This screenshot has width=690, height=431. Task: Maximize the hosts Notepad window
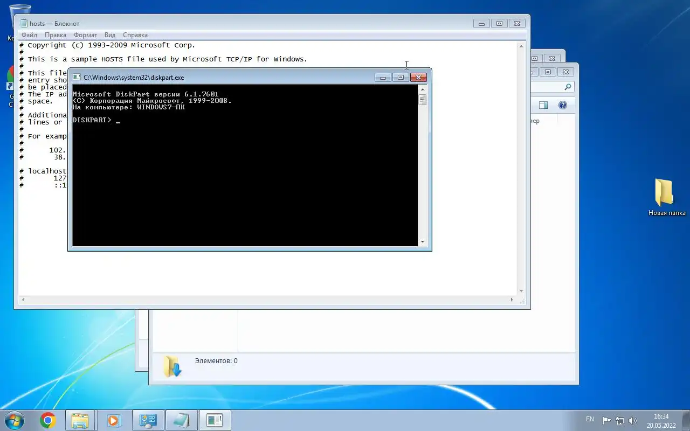[x=499, y=23]
